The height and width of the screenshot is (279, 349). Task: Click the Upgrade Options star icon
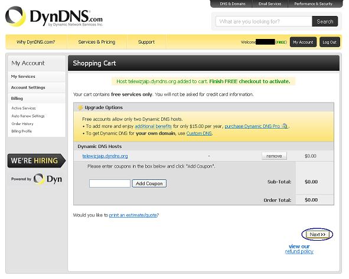click(x=80, y=107)
